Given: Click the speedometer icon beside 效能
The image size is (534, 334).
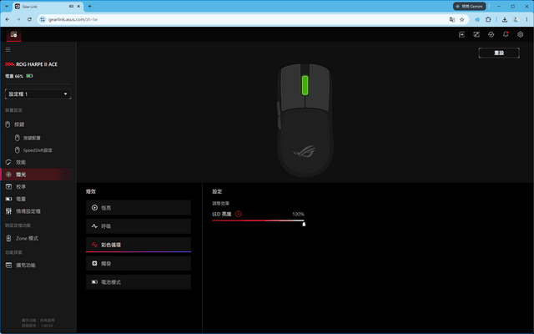Looking at the screenshot, I should coord(8,162).
